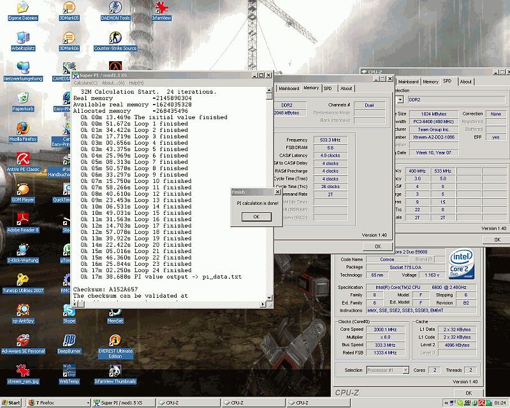510x408 pixels.
Task: Open the AntiVir PE Classic desktop icon
Action: pyautogui.click(x=23, y=162)
